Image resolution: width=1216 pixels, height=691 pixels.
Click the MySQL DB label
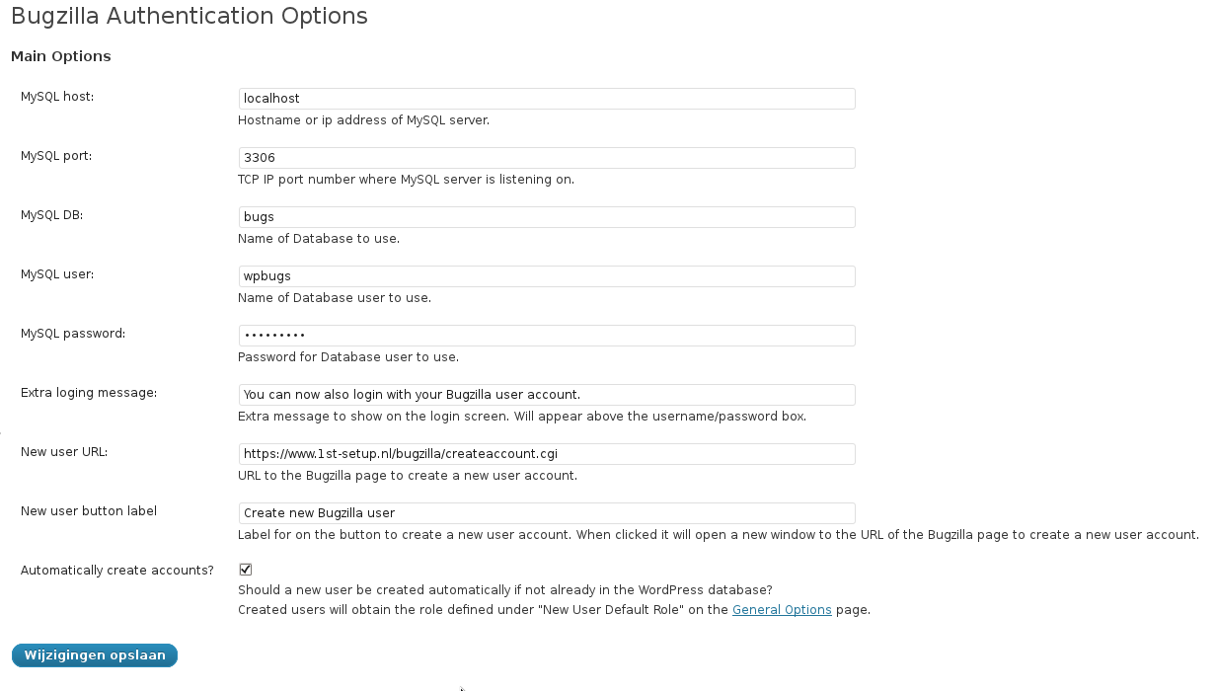(x=51, y=215)
